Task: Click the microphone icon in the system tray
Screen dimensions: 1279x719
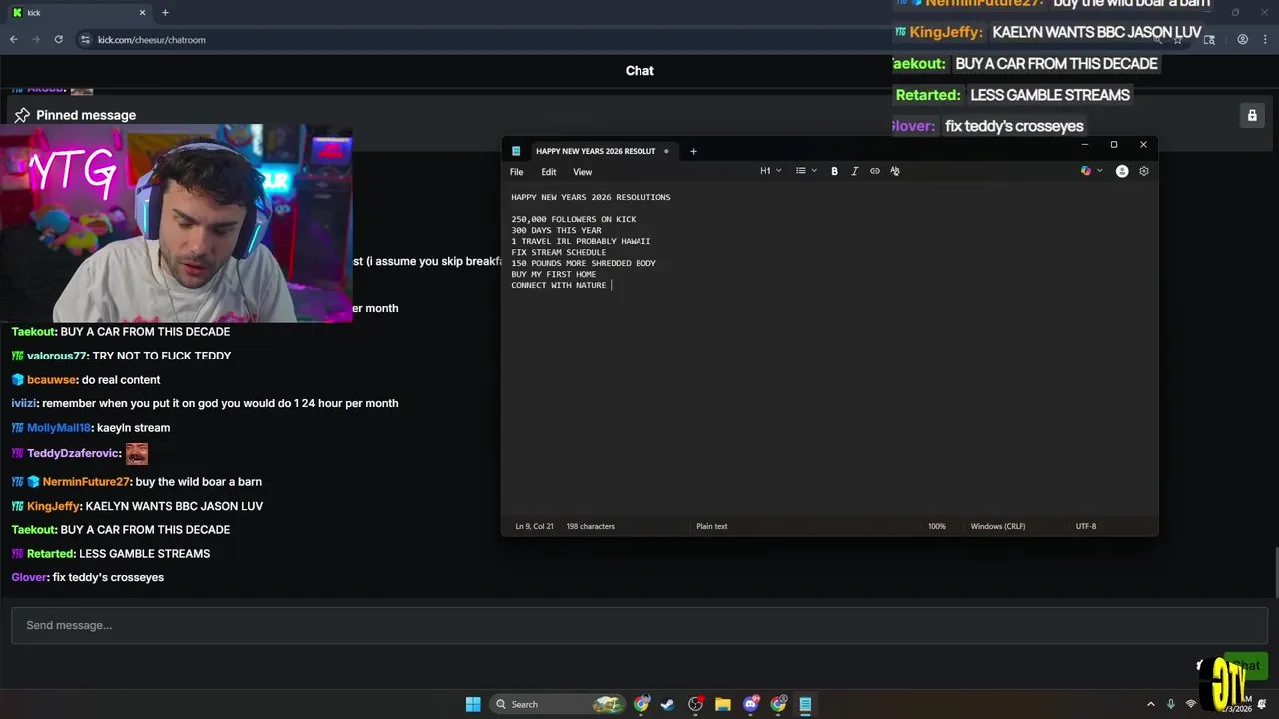Action: (1171, 704)
